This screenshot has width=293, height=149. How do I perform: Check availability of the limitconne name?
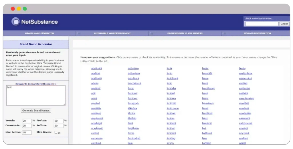point(173,108)
